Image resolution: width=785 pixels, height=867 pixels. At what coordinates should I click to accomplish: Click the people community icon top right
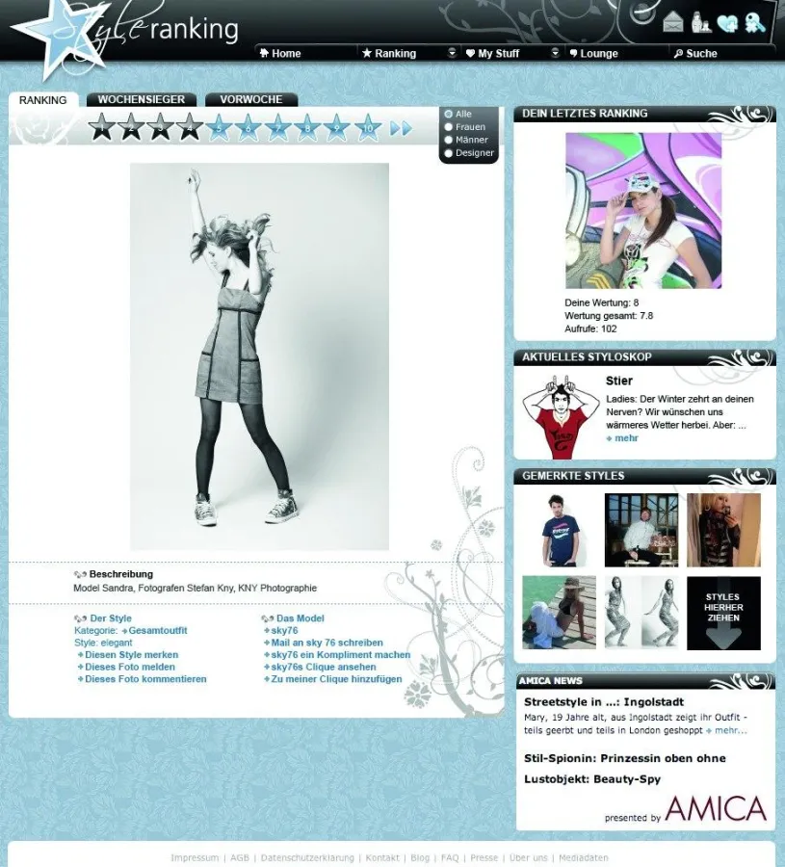(699, 21)
